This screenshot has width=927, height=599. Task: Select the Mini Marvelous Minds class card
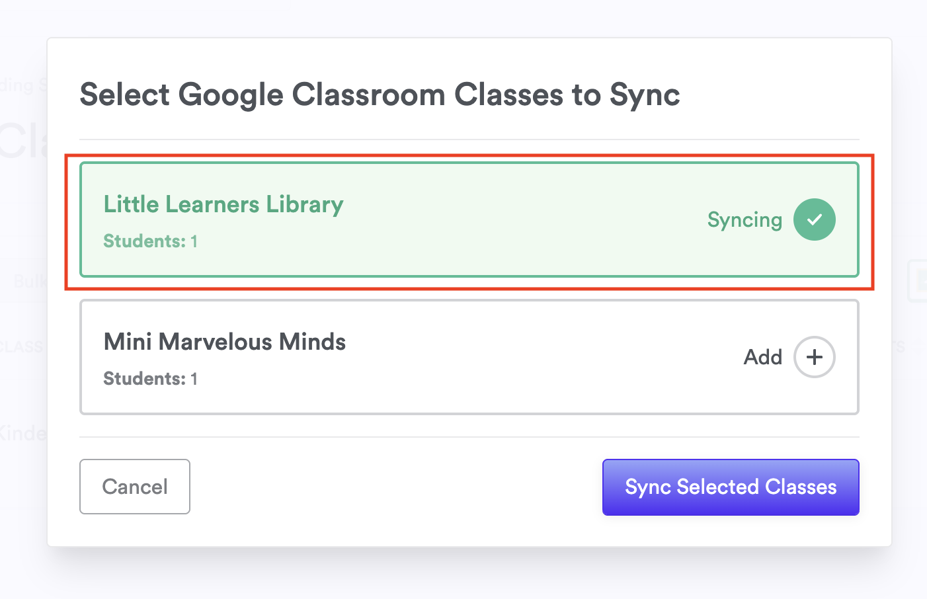click(469, 357)
